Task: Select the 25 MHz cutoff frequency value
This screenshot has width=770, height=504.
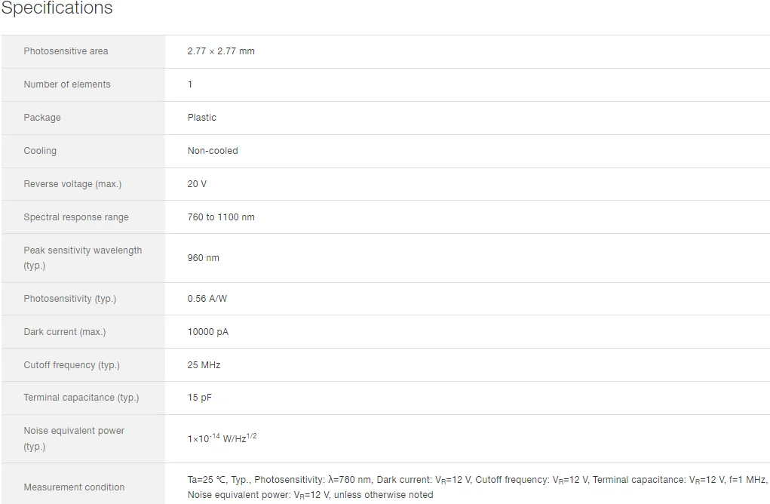Action: click(204, 365)
